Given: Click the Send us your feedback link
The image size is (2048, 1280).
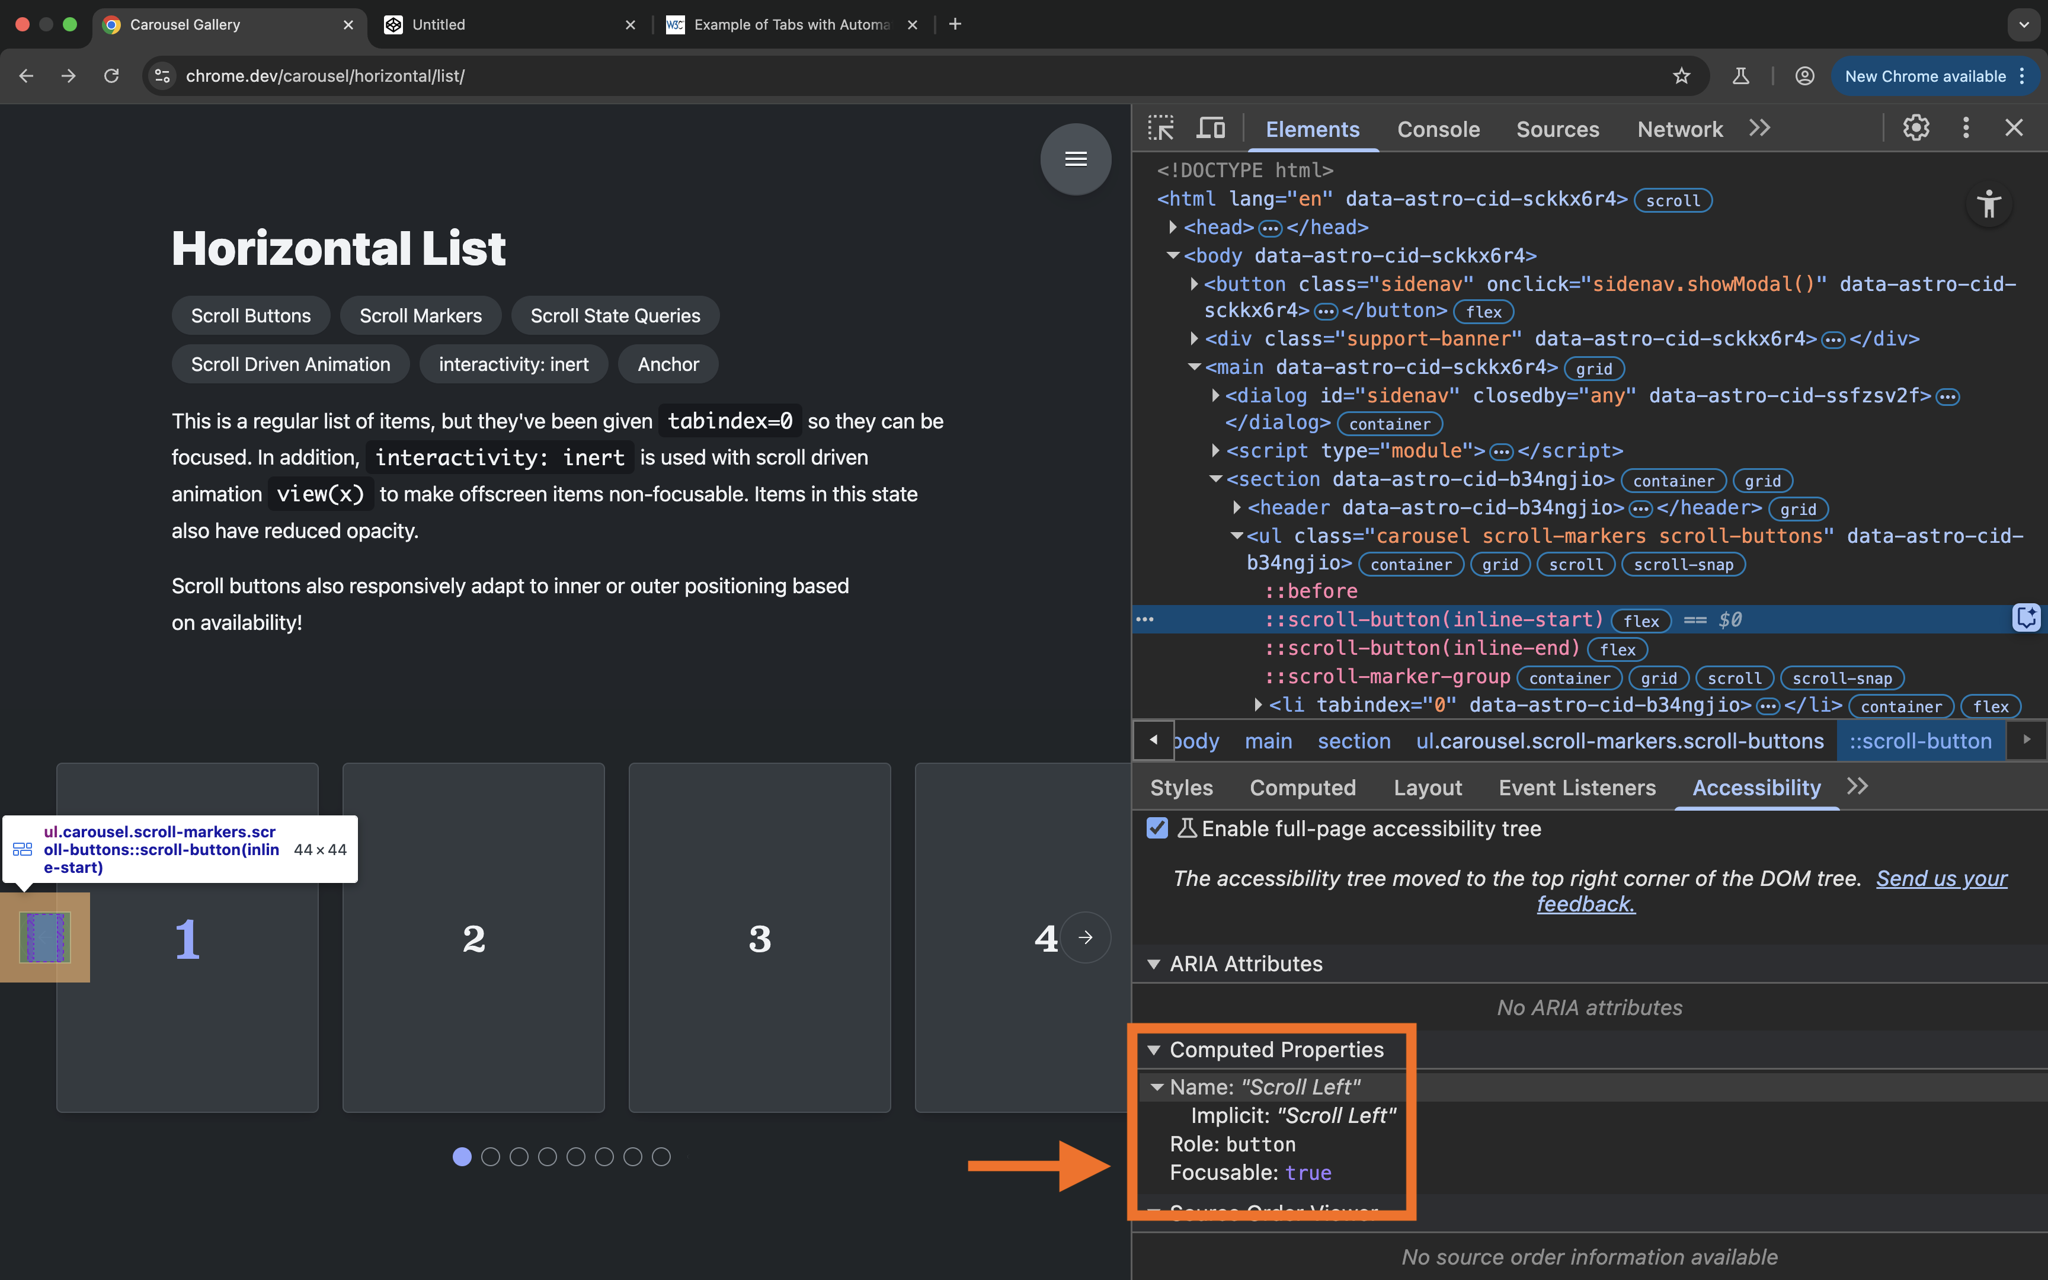Looking at the screenshot, I should coord(1941,879).
